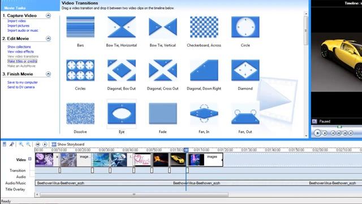The width and height of the screenshot is (362, 204).
Task: Go forward in preview monitor
Action: (351, 133)
